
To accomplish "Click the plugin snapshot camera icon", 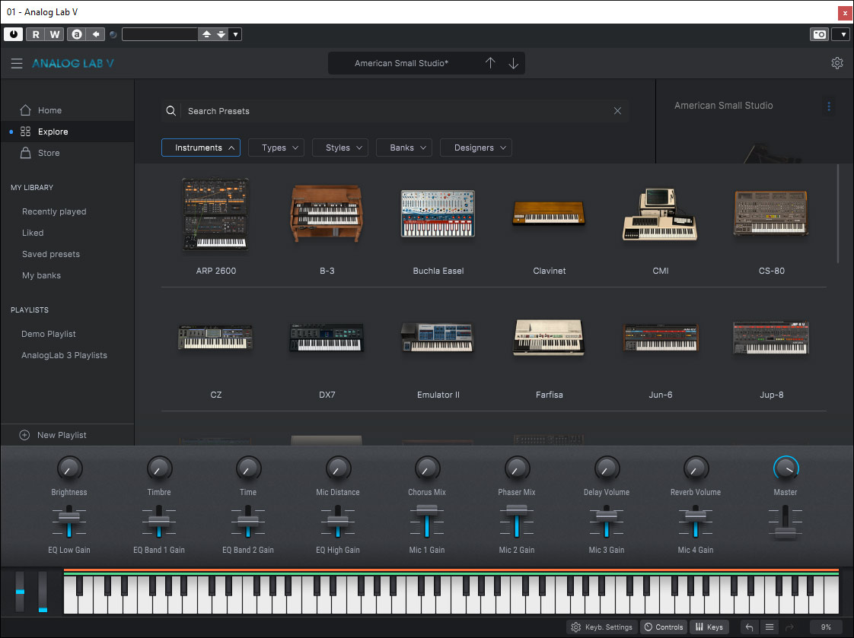I will (819, 34).
